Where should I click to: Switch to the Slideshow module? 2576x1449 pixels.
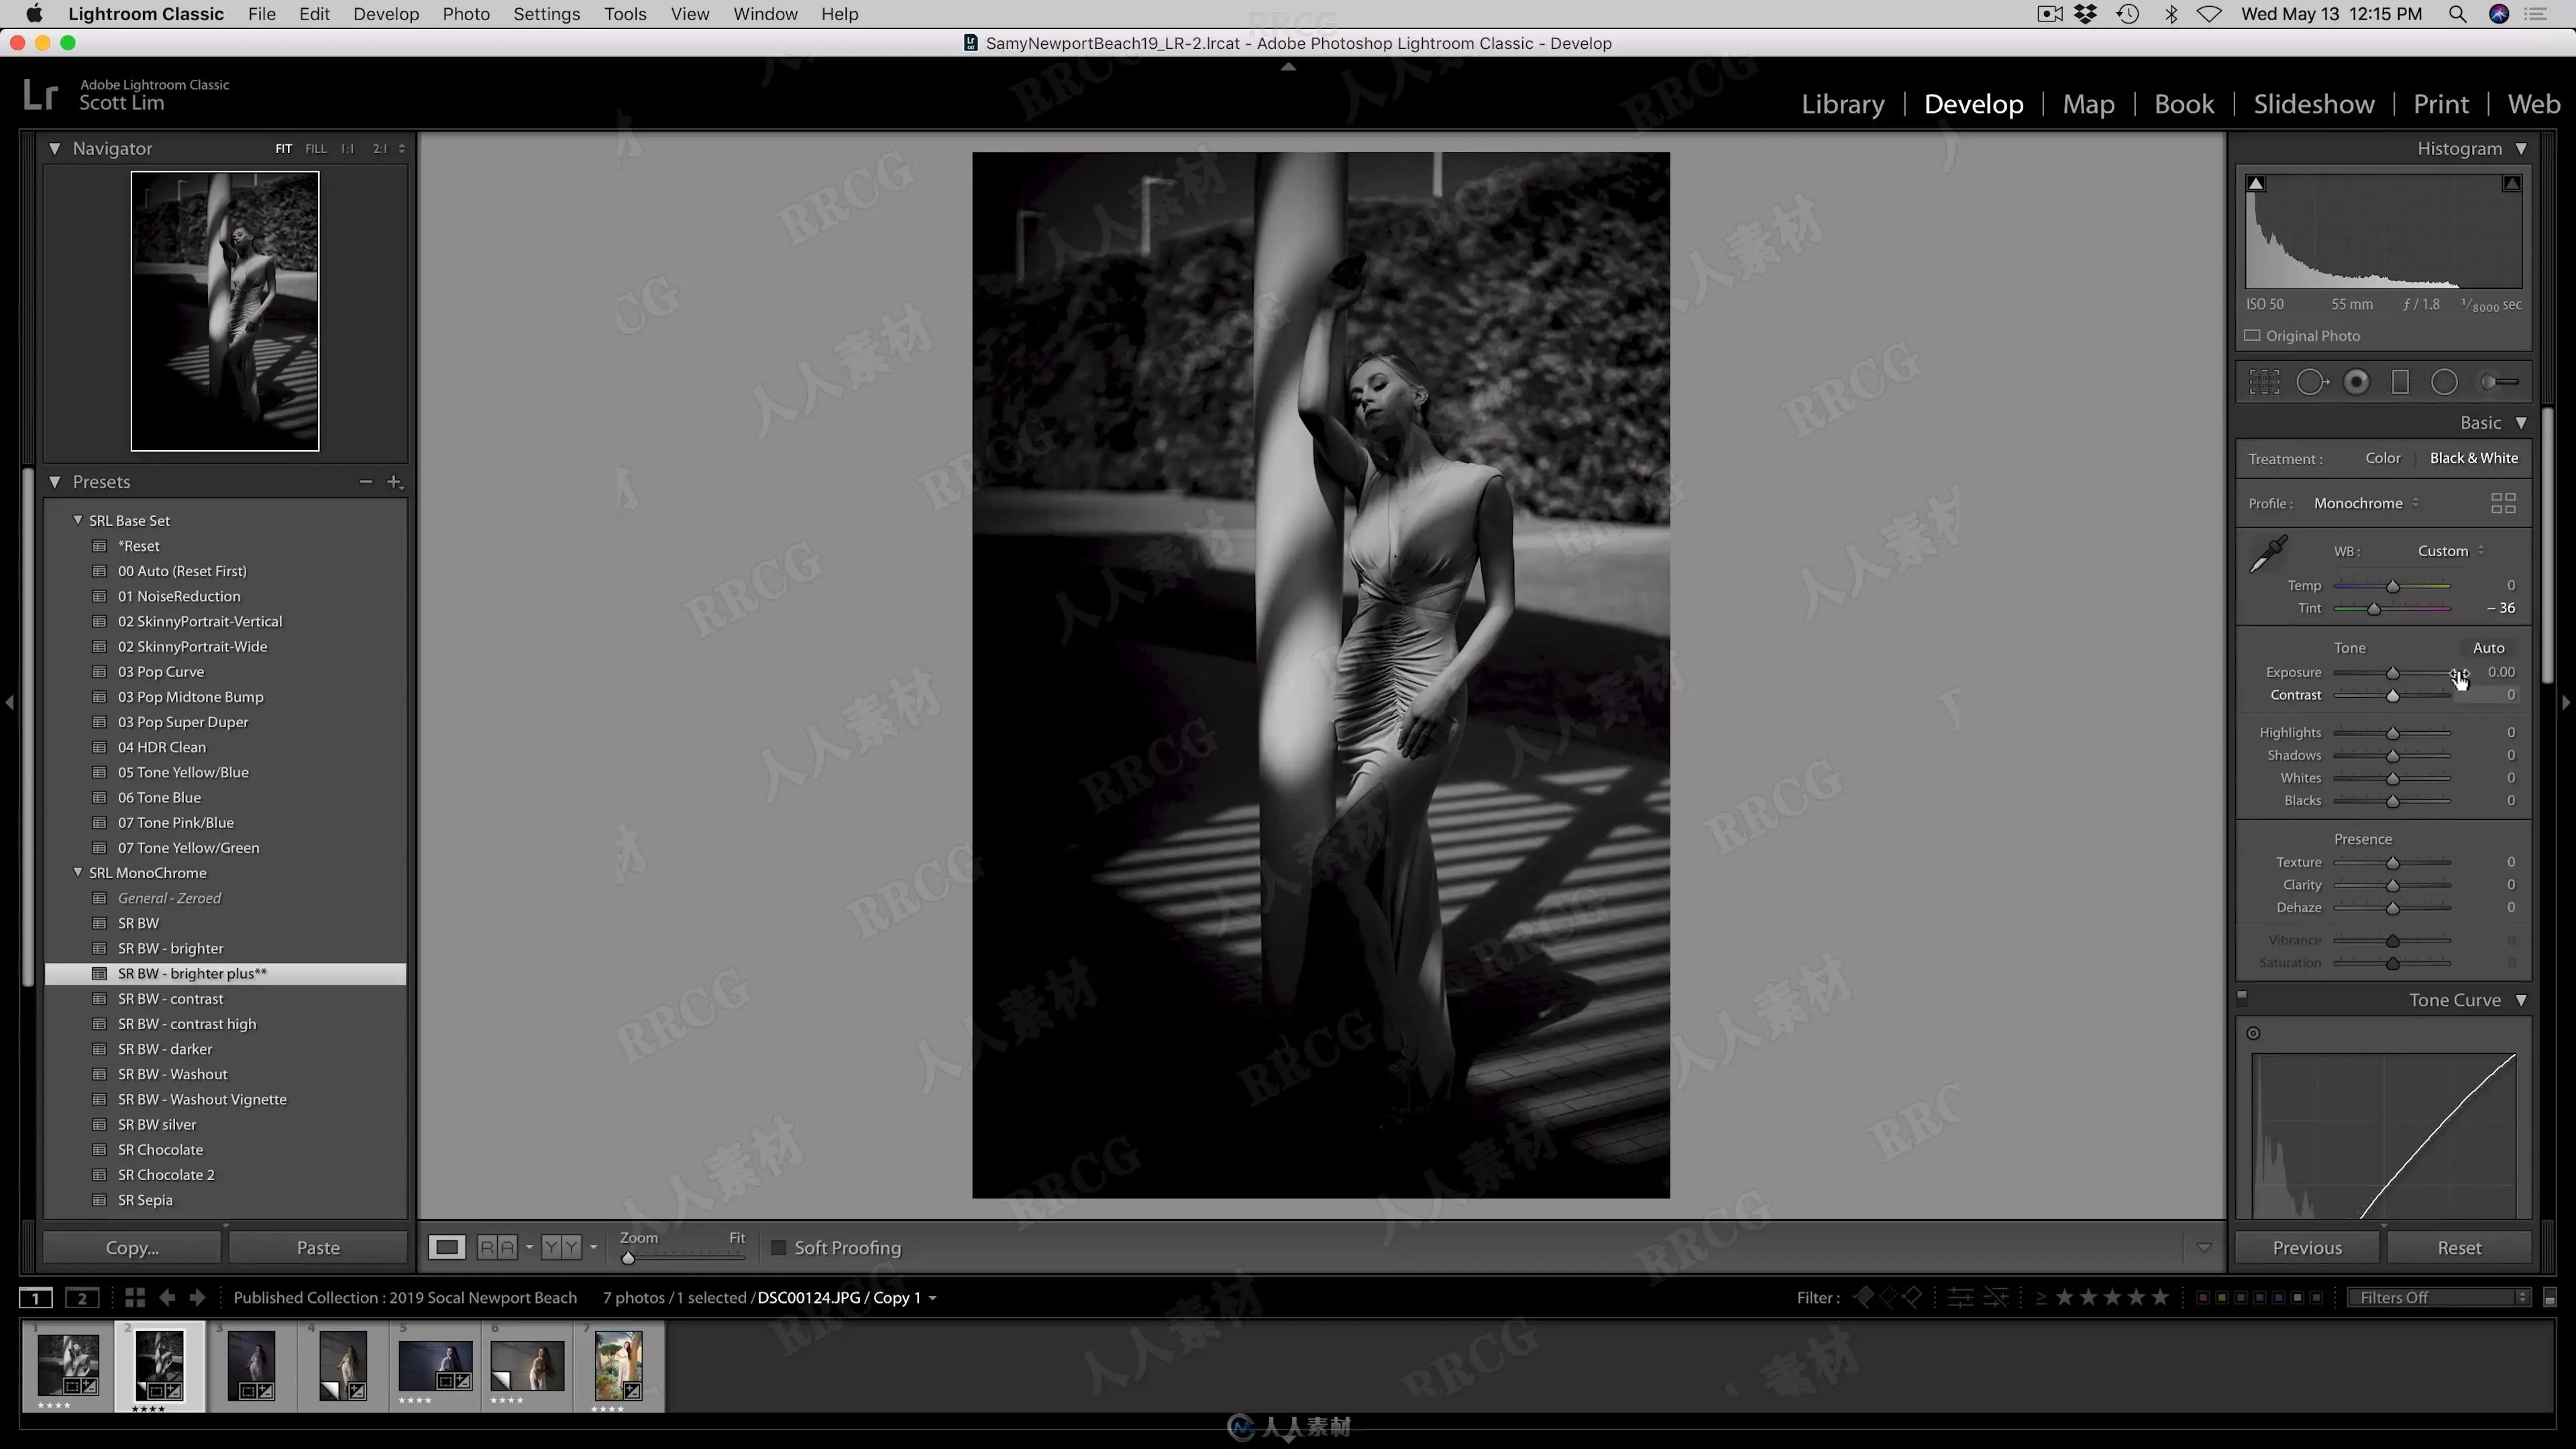click(2314, 104)
